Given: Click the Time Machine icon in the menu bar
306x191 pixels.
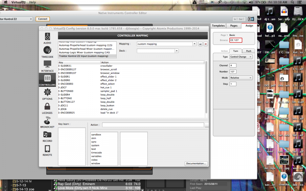Looking at the screenshot, I should 232,2.
